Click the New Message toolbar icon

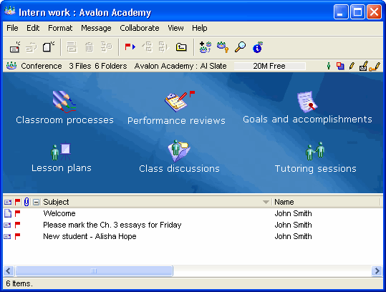click(15, 47)
